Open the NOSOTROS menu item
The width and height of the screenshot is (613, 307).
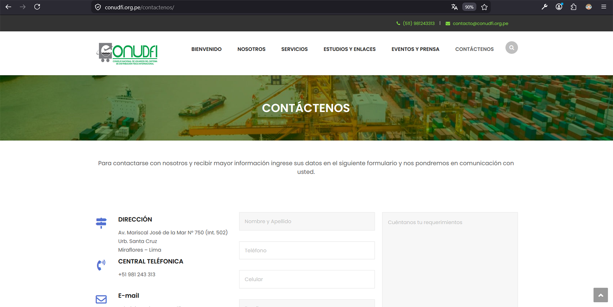(251, 49)
